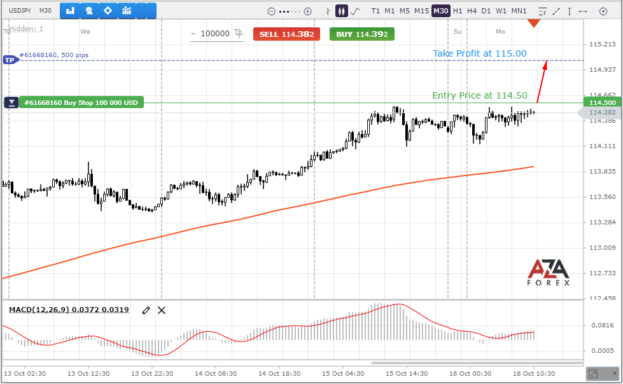
Task: Select the MN1 timeframe
Action: click(519, 11)
